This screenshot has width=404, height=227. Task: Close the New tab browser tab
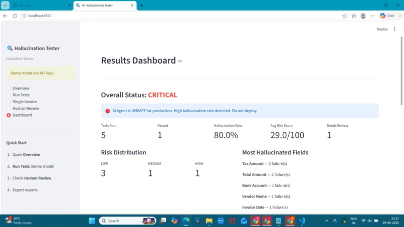click(69, 5)
